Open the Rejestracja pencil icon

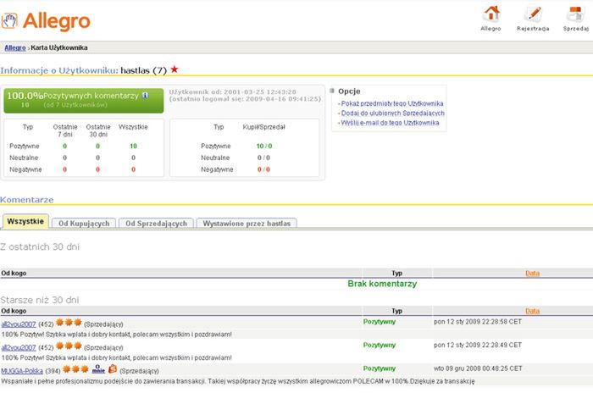point(533,14)
